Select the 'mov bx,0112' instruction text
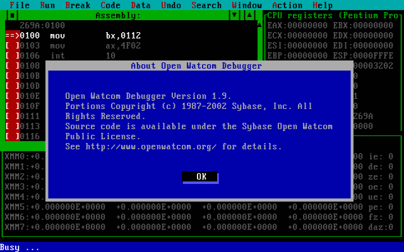 point(95,35)
